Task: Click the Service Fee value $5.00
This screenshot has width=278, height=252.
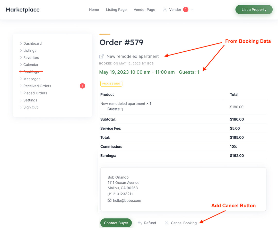Action: 235,128
